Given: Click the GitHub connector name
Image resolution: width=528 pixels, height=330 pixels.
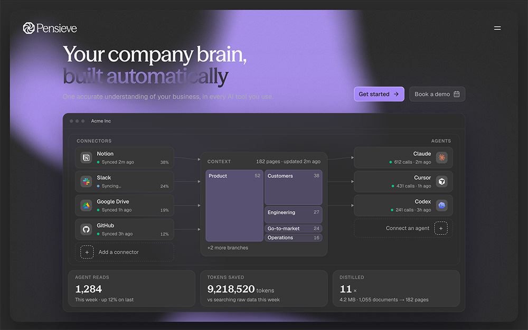Looking at the screenshot, I should pos(106,225).
